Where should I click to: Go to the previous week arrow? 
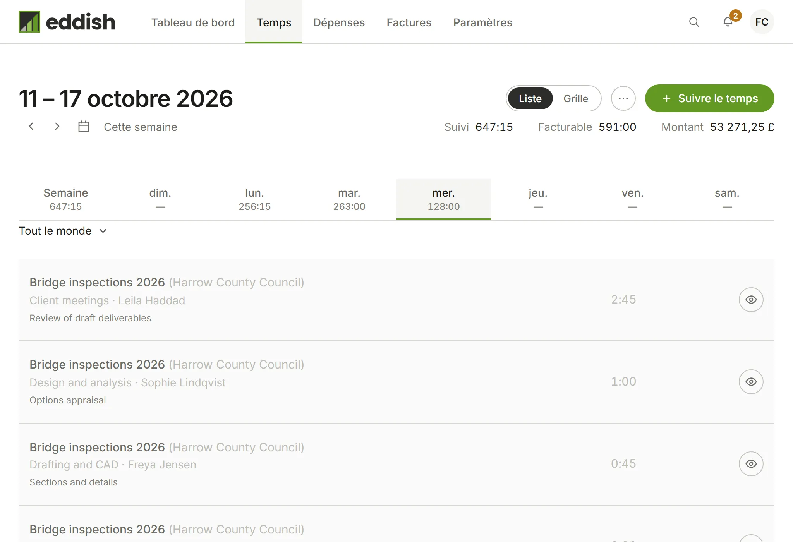coord(31,127)
